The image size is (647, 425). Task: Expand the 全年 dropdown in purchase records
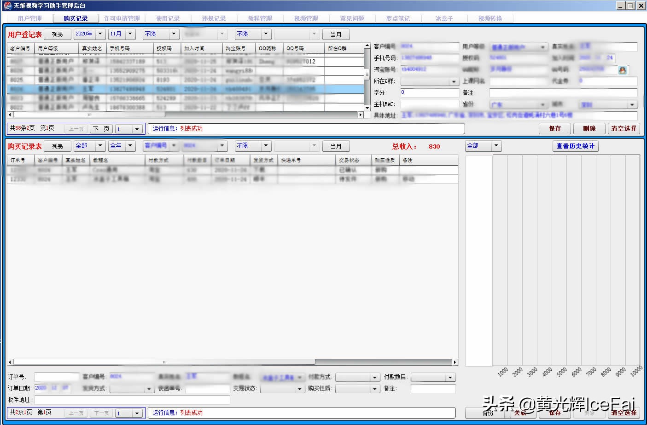pyautogui.click(x=130, y=146)
